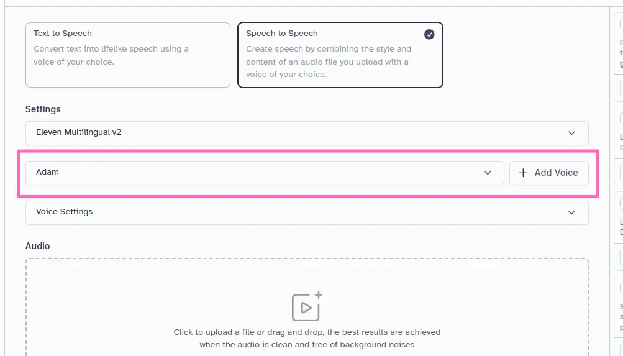The image size is (623, 356).
Task: Click the plus icon beside Add Voice
Action: (x=523, y=173)
